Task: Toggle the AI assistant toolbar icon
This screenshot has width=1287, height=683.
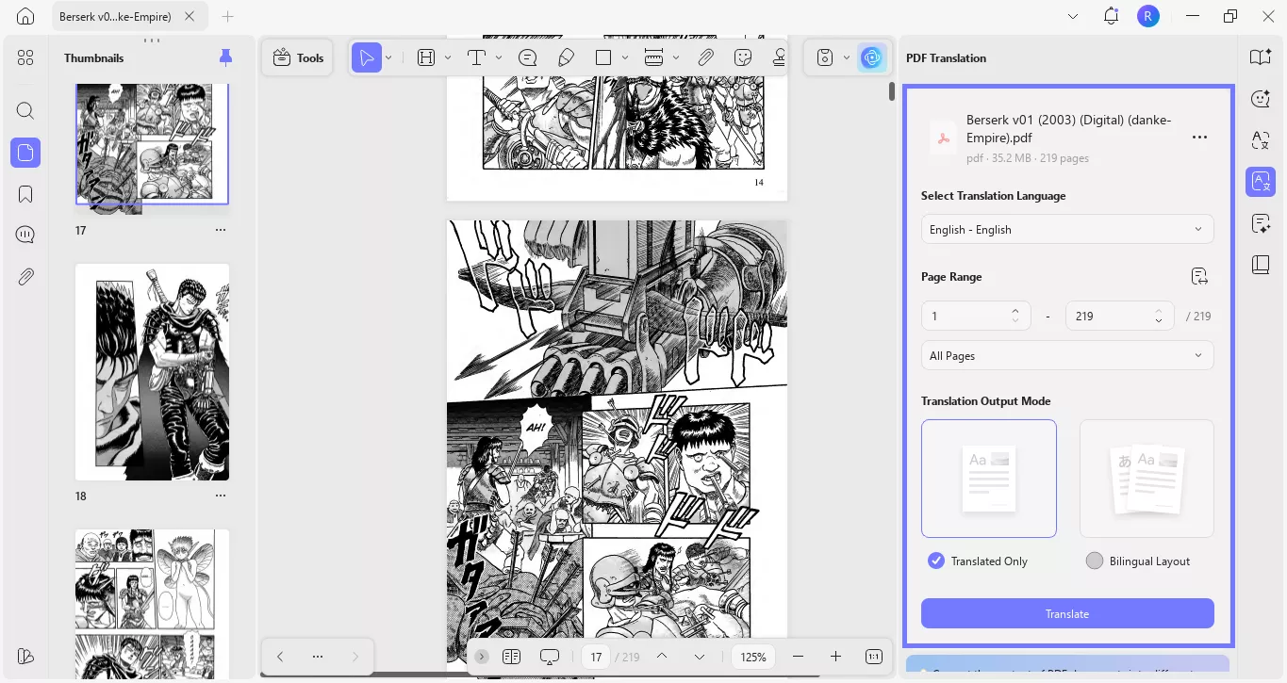Action: (871, 57)
